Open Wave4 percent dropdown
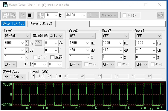168x111 pixels. point(154,57)
